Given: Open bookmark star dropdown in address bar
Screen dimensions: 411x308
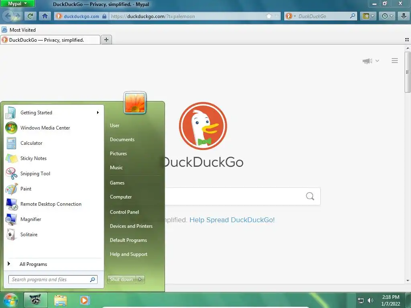Looking at the screenshot, I should coord(276,16).
